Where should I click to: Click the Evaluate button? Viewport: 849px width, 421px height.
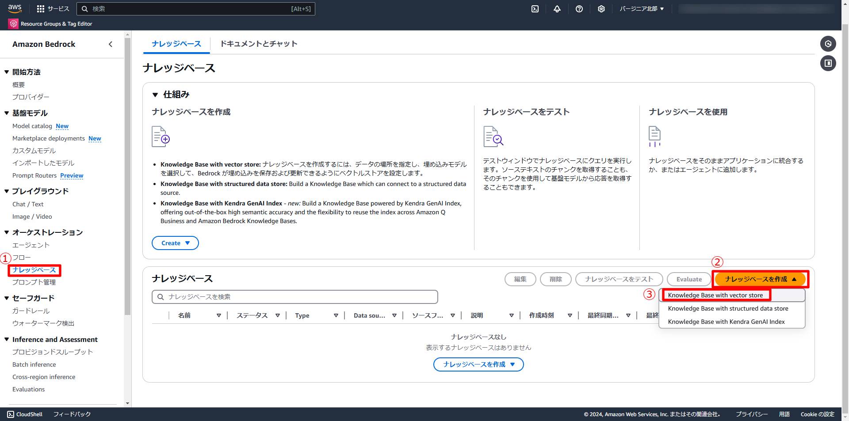click(689, 279)
